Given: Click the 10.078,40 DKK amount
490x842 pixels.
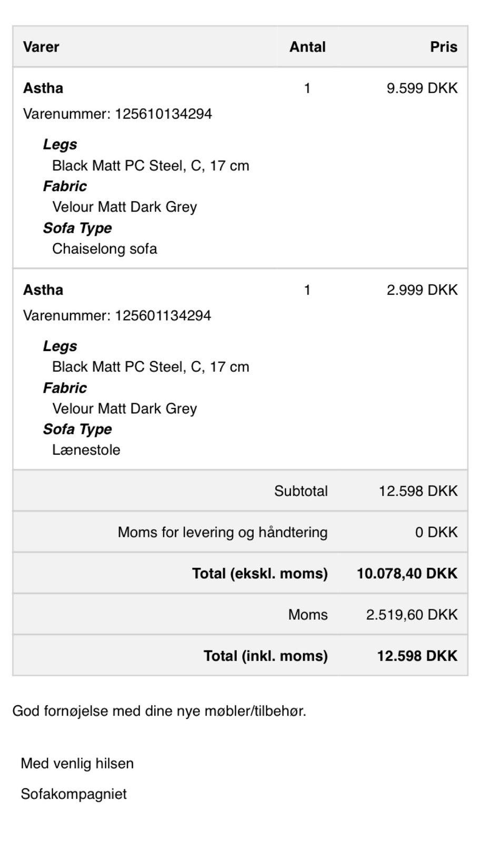Looking at the screenshot, I should click(407, 573).
